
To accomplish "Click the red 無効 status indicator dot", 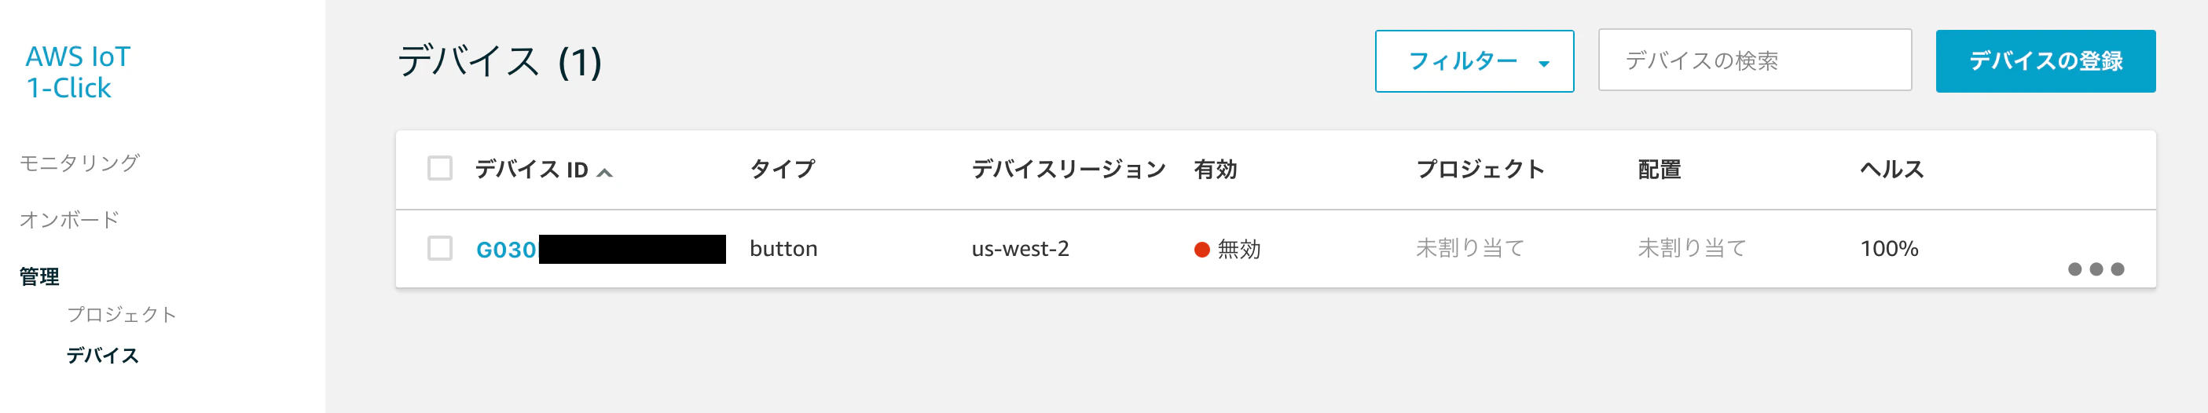I will 1201,250.
